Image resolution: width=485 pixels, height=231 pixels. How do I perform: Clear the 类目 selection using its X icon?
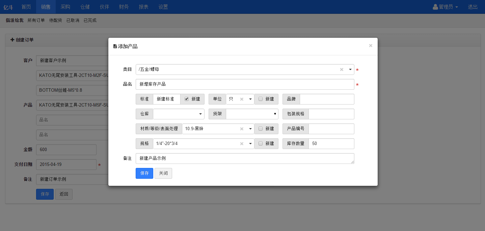(x=341, y=69)
